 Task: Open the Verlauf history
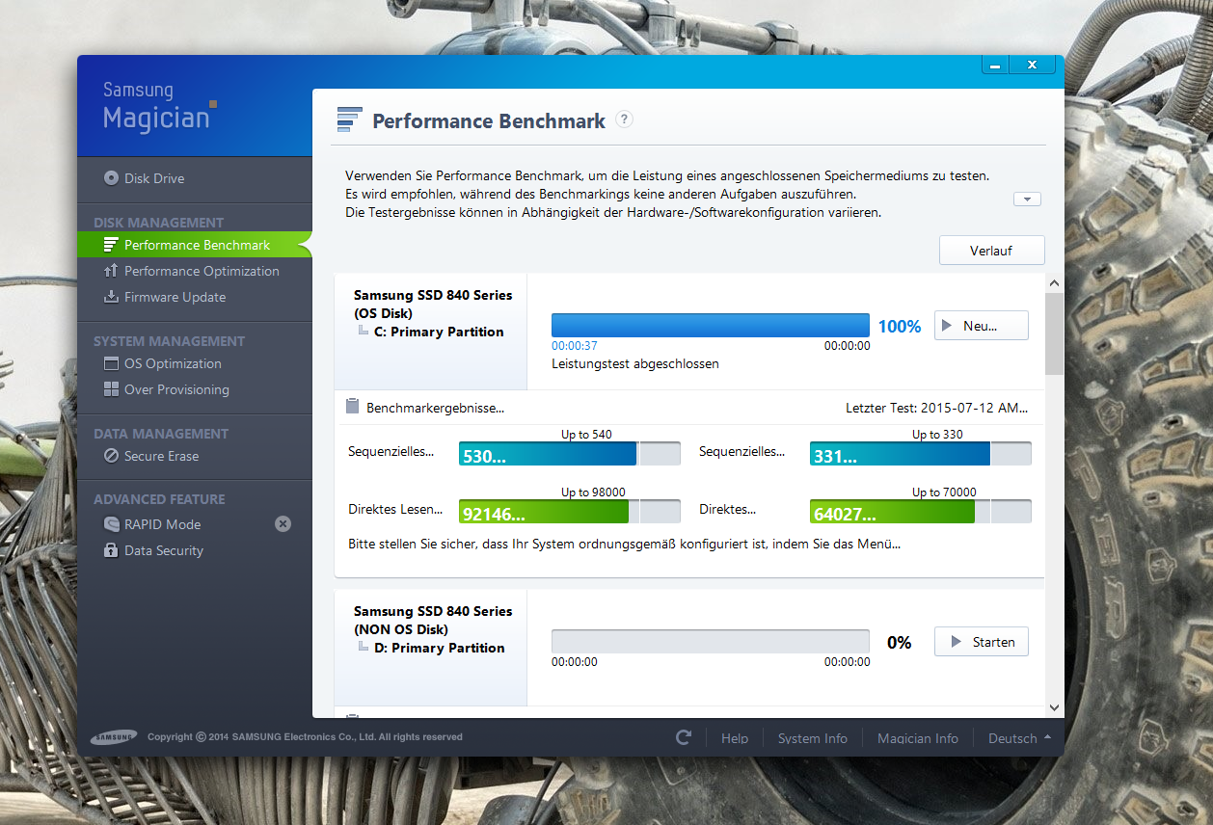[x=992, y=251]
